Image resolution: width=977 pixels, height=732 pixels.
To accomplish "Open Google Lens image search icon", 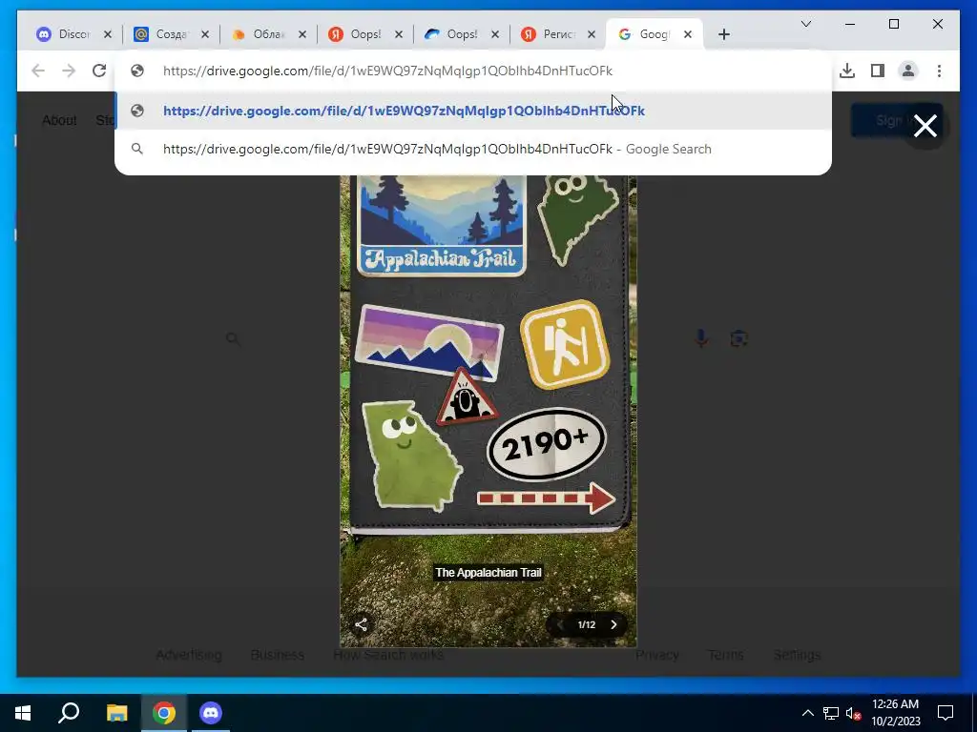I will 739,338.
